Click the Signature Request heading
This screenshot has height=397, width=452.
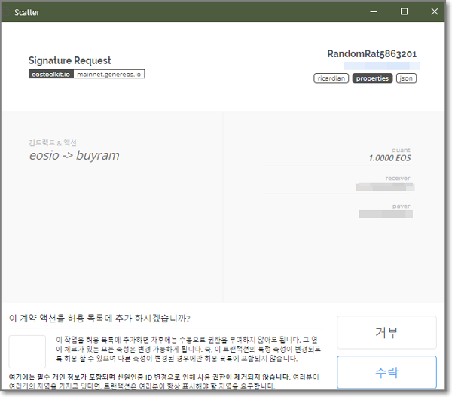pyautogui.click(x=69, y=60)
